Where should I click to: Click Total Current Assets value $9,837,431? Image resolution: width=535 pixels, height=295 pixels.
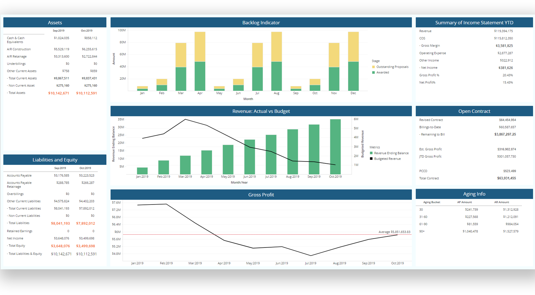coord(89,78)
